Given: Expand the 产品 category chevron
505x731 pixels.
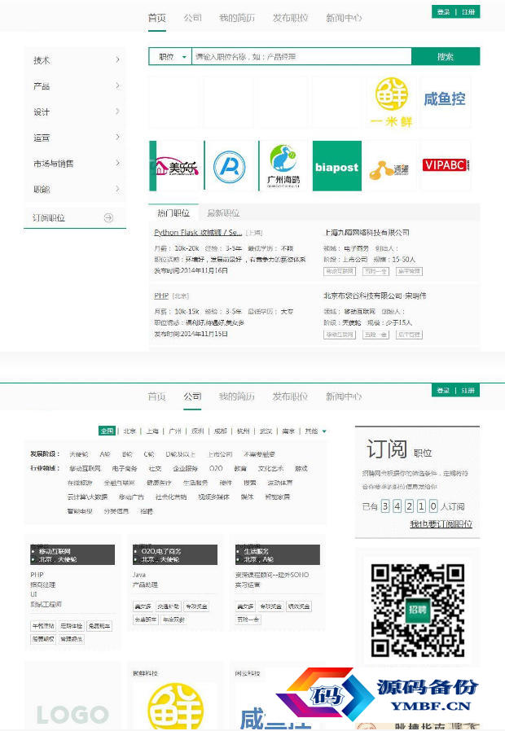Looking at the screenshot, I should 117,85.
